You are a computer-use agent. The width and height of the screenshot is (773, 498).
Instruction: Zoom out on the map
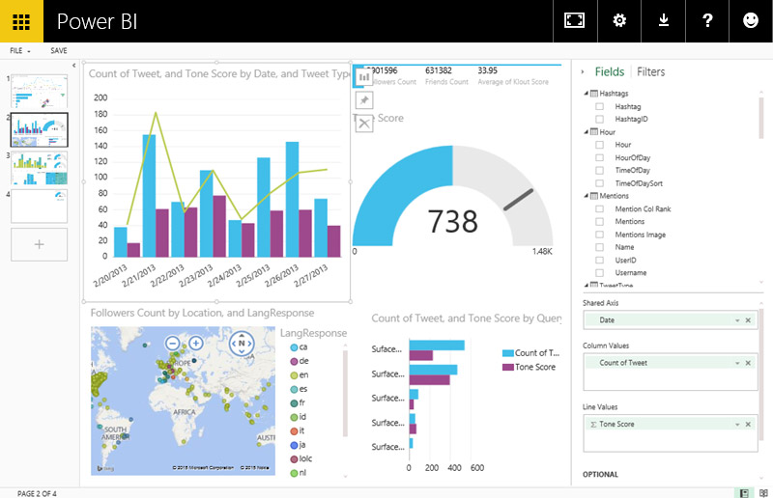(173, 344)
